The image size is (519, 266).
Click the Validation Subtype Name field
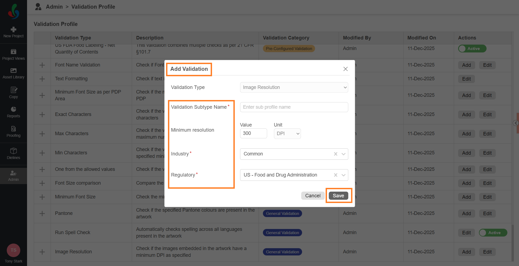pyautogui.click(x=294, y=107)
